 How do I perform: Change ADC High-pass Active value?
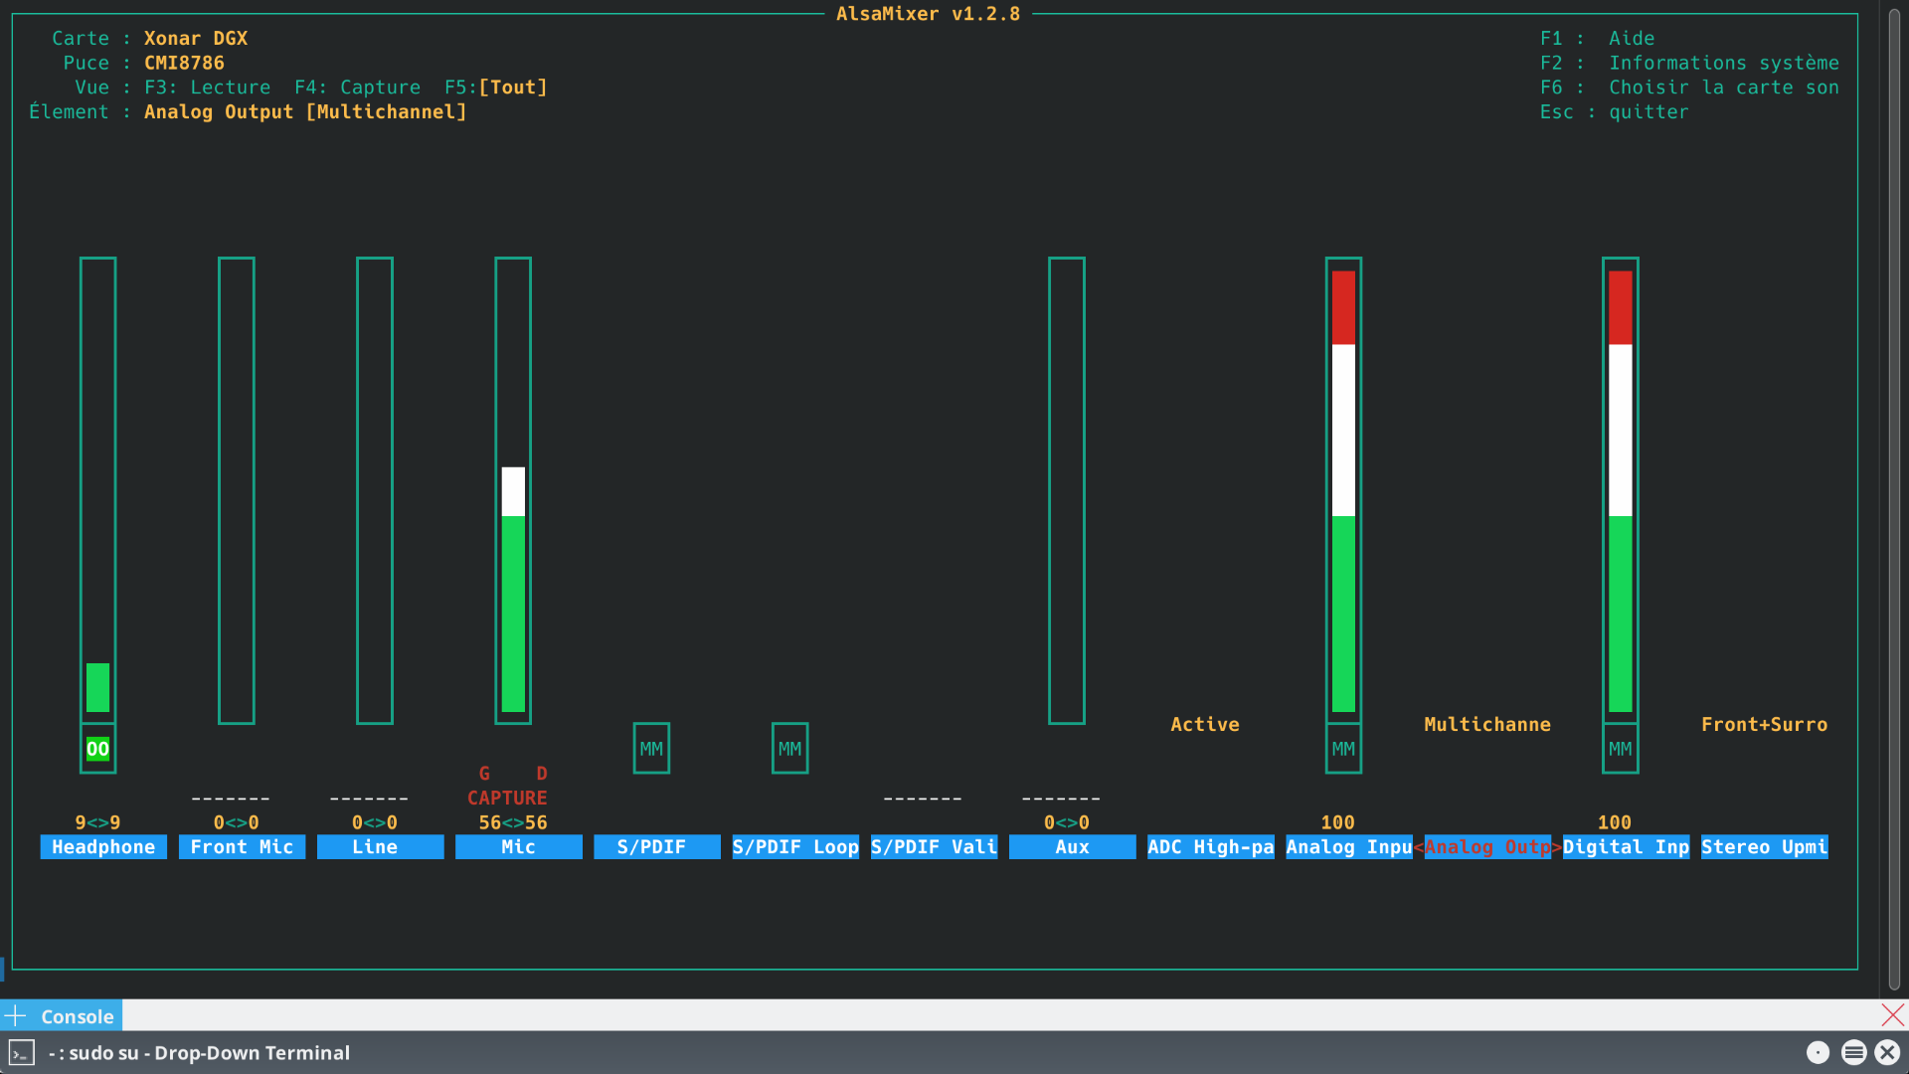[1204, 725]
